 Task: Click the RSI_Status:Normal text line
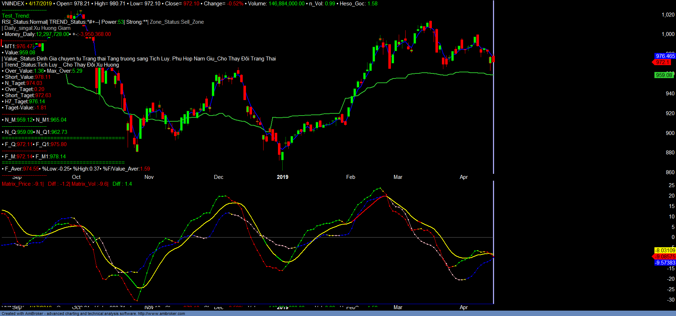pos(24,22)
